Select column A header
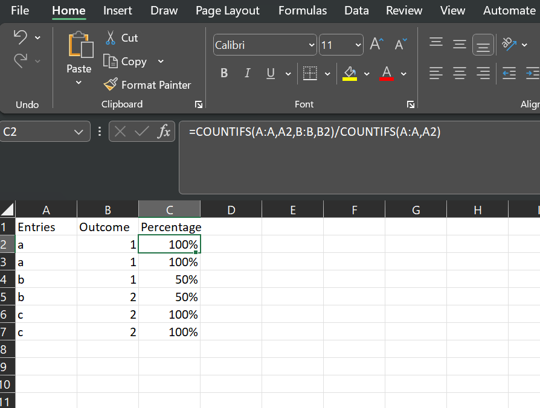Image resolution: width=540 pixels, height=408 pixels. tap(46, 209)
